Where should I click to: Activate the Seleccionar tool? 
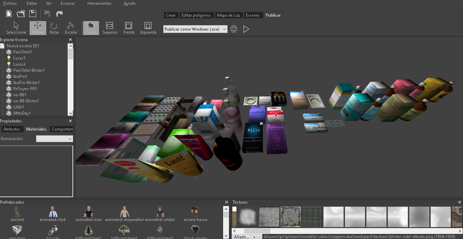click(x=16, y=28)
